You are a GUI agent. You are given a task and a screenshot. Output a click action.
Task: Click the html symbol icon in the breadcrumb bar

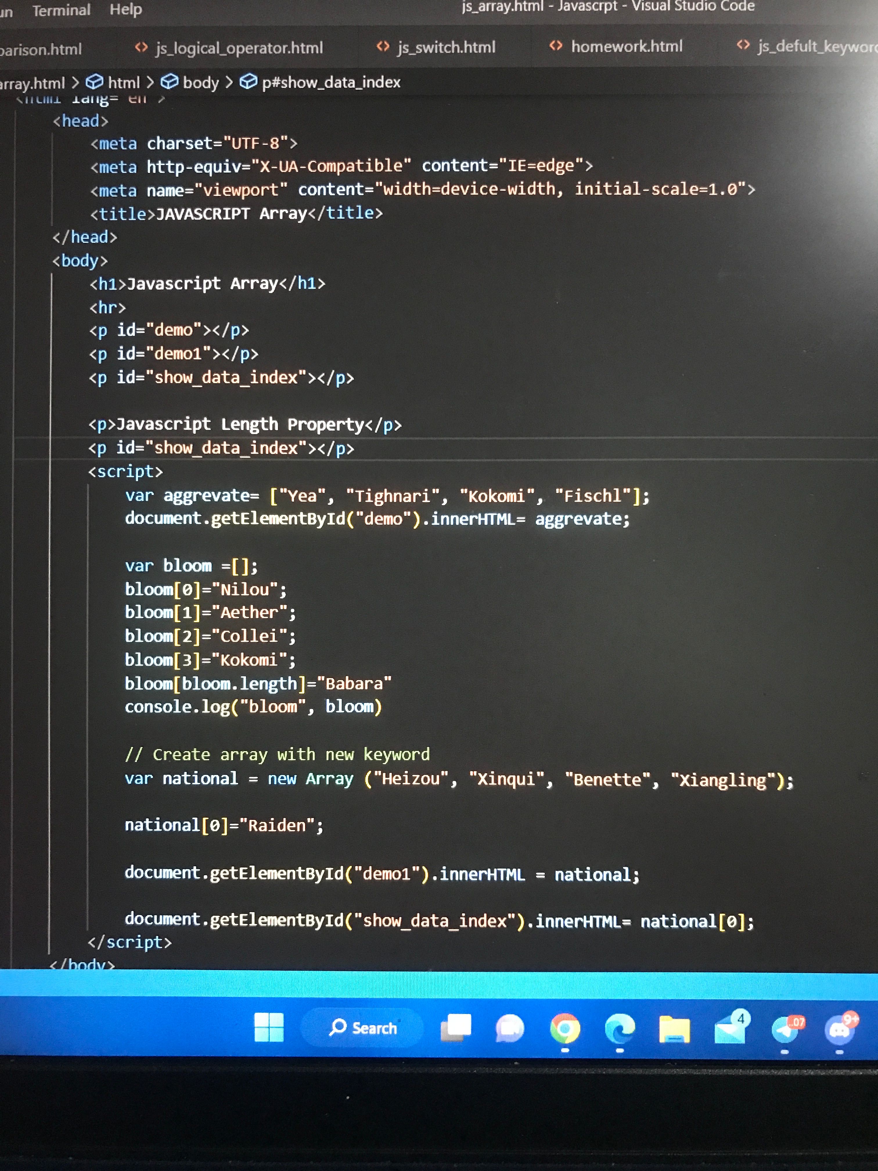94,82
